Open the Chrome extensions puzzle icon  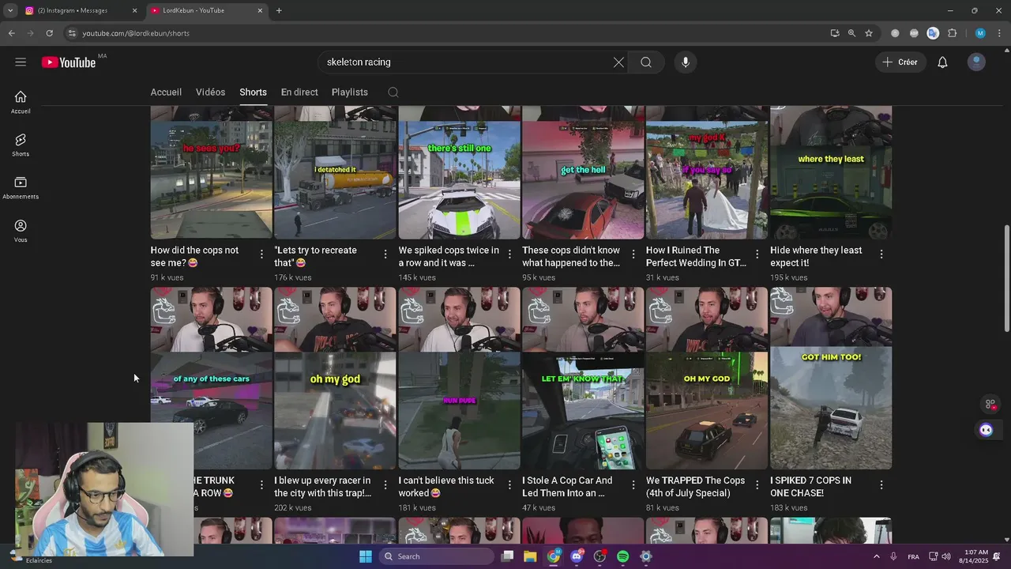[952, 33]
